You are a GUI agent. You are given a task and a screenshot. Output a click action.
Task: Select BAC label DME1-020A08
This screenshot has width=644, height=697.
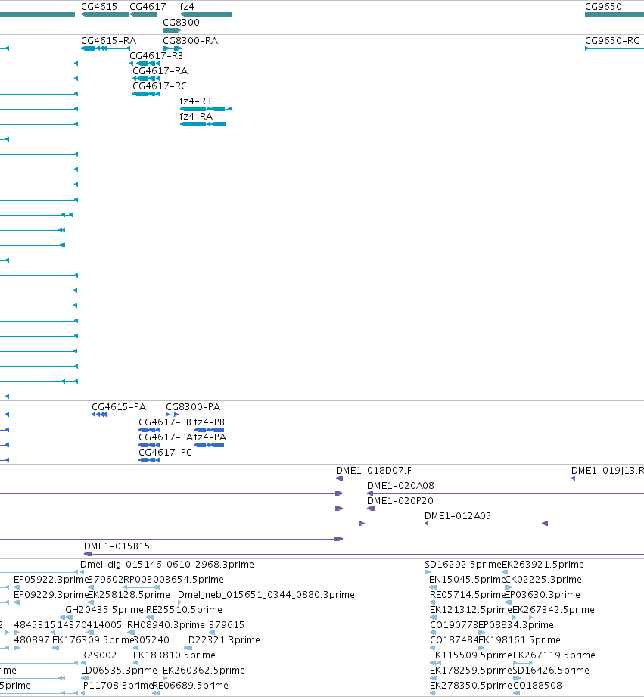(400, 486)
